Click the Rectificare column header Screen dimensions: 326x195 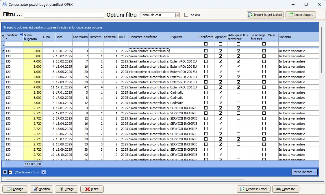click(x=206, y=37)
